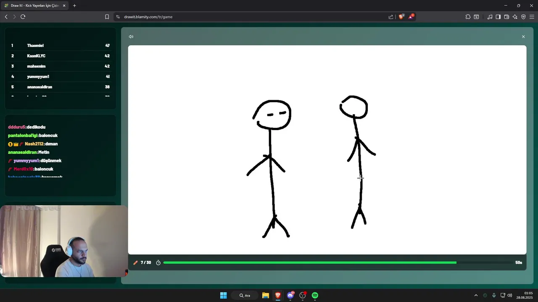Expand hidden system tray icons chevron

point(476,295)
